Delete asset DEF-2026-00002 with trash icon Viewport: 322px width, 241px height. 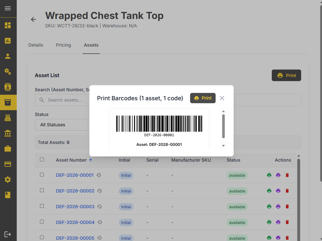tap(287, 191)
